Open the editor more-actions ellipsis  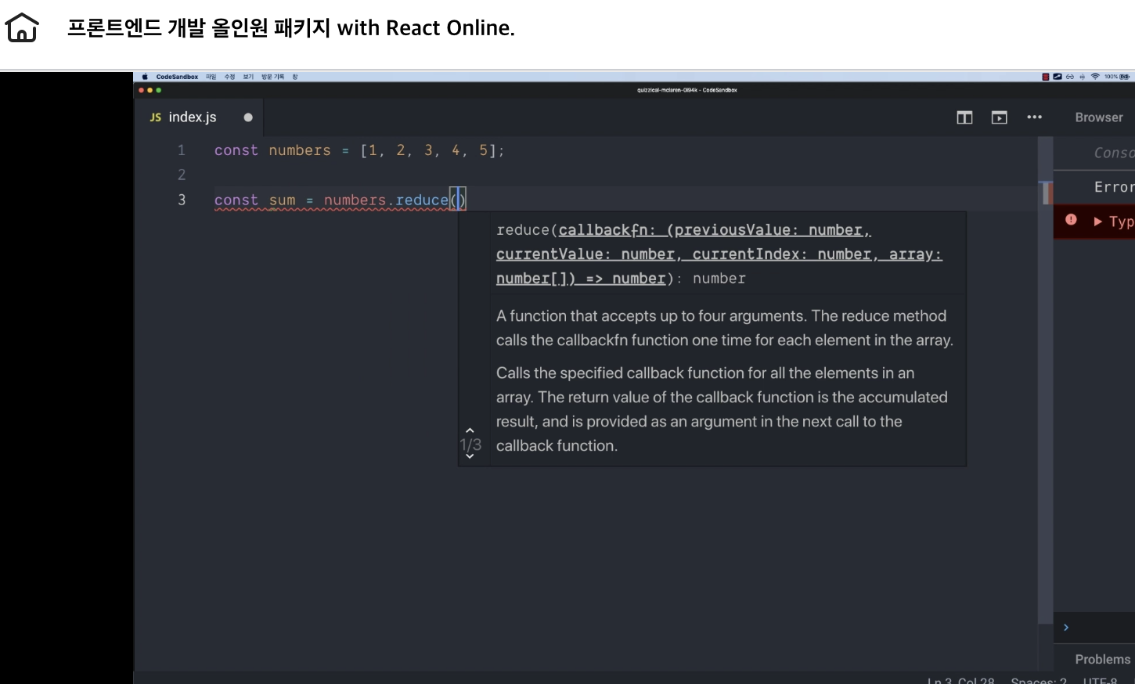click(x=1035, y=117)
